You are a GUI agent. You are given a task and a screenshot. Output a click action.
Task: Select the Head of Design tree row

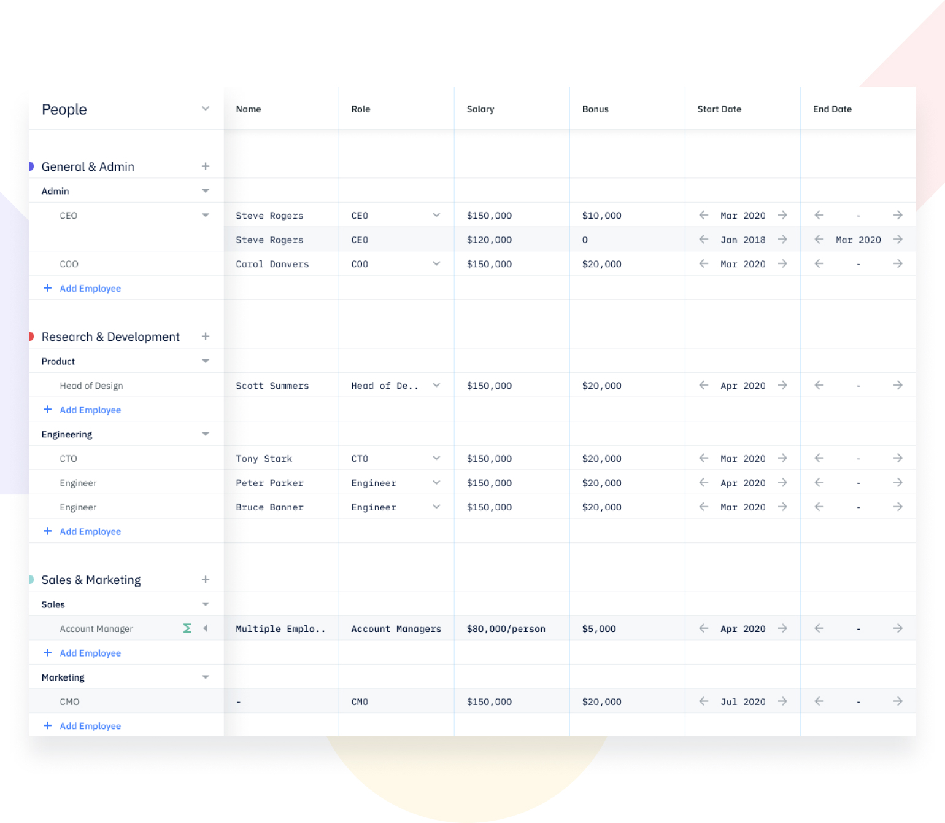(x=126, y=386)
